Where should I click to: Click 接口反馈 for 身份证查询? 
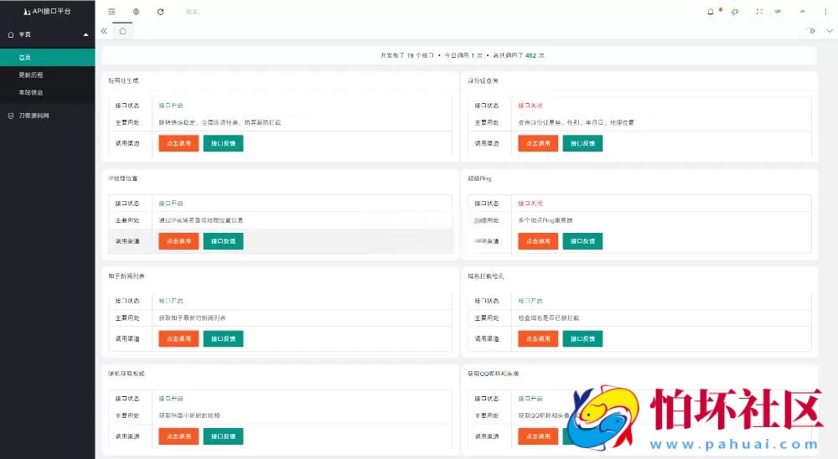click(x=582, y=143)
